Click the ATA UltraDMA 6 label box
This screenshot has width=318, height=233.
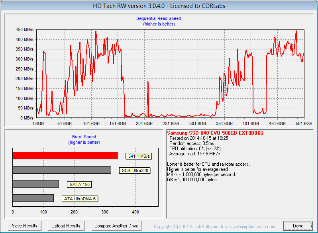[80, 199]
